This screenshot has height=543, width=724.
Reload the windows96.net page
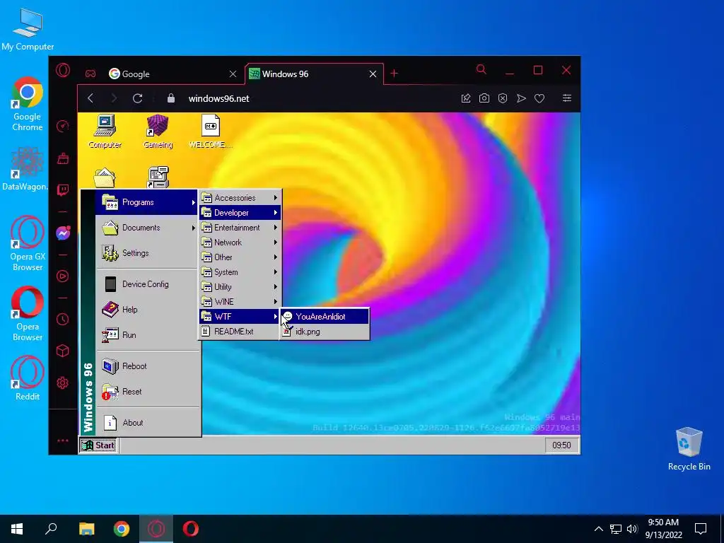pos(138,98)
